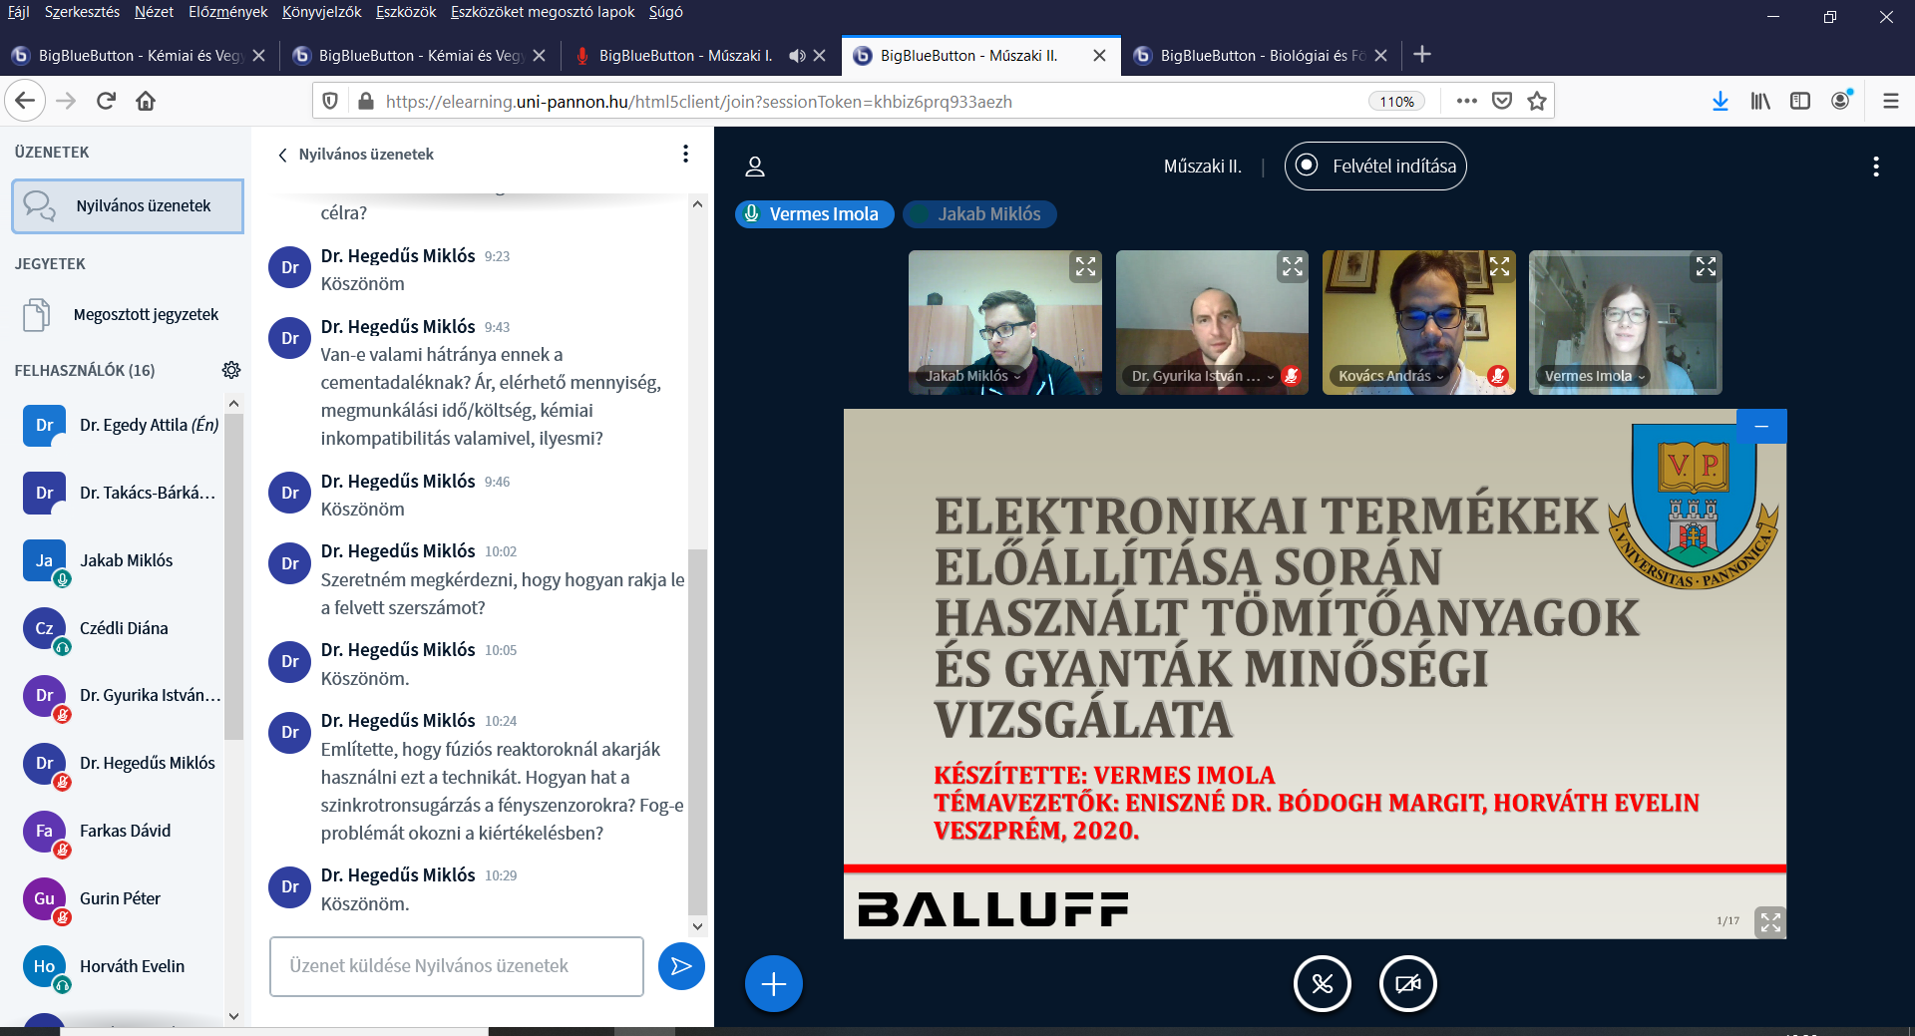Collapse chat with Nyilvános üzenetek back chevron
This screenshot has width=1915, height=1036.
point(283,155)
